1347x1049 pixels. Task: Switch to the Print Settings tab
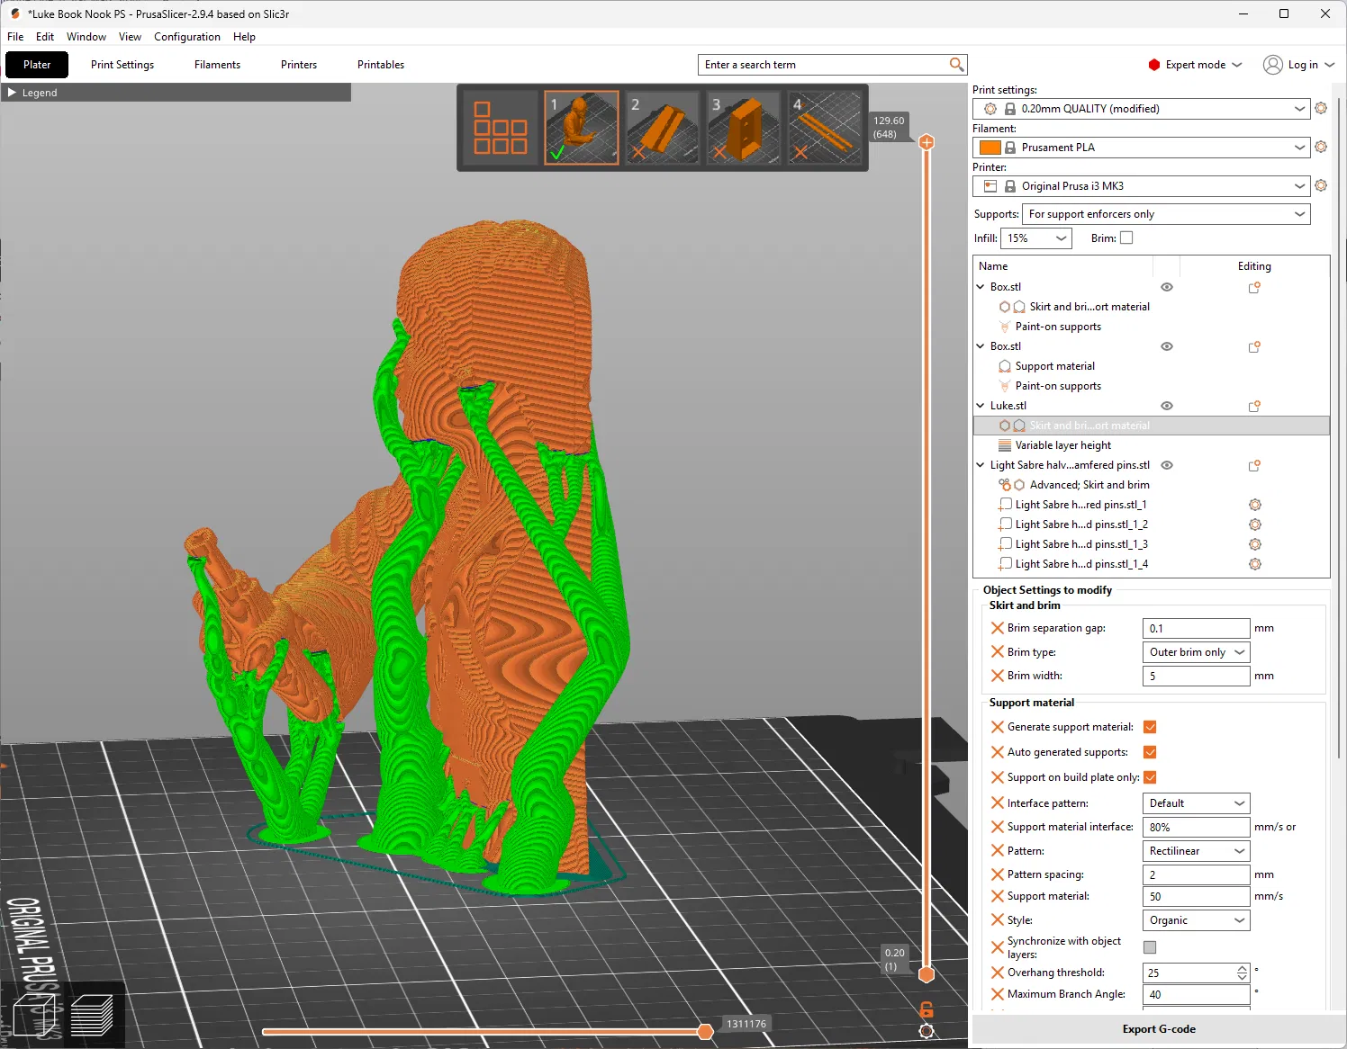pos(122,65)
